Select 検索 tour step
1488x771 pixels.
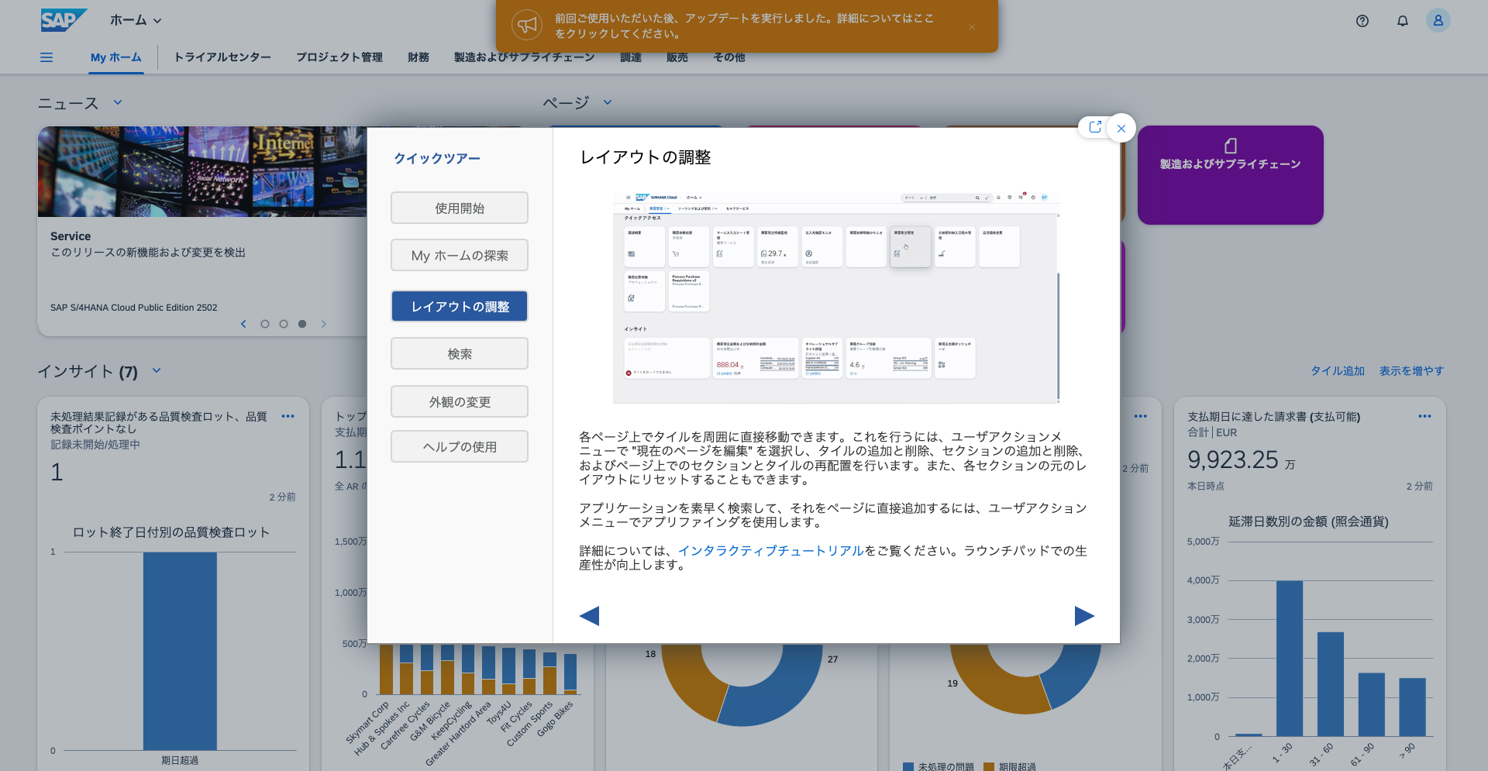[x=460, y=353]
